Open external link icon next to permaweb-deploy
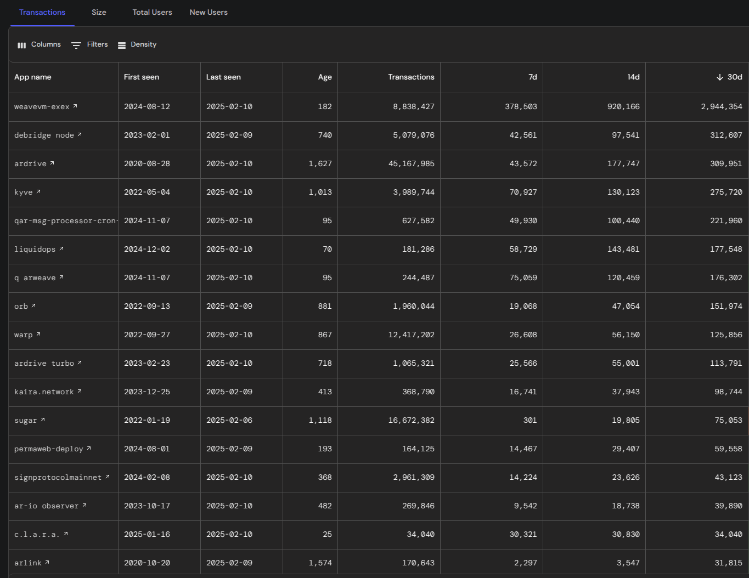Screen dimensions: 749x578 (89, 448)
